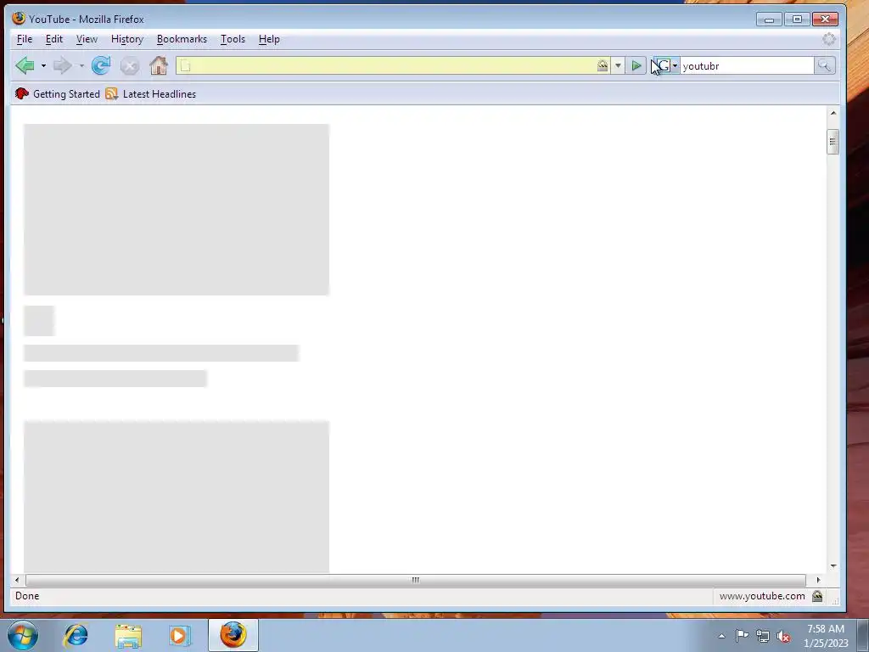The image size is (869, 652).
Task: Maximize the Firefox window
Action: (x=797, y=19)
